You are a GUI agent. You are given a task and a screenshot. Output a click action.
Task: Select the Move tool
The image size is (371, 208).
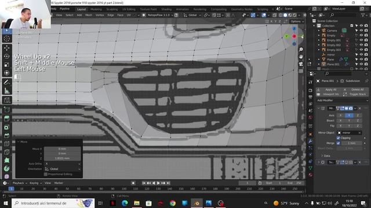[x=7, y=48]
